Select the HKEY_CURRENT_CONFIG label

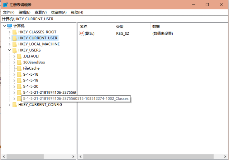[x=40, y=105]
